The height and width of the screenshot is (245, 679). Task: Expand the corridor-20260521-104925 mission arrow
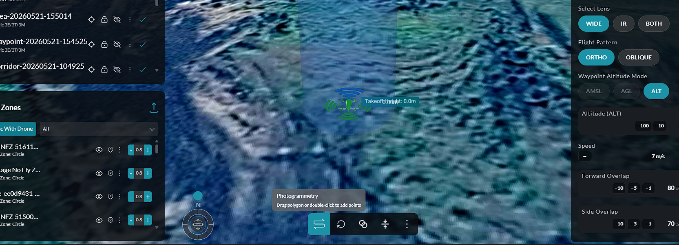[x=157, y=70]
